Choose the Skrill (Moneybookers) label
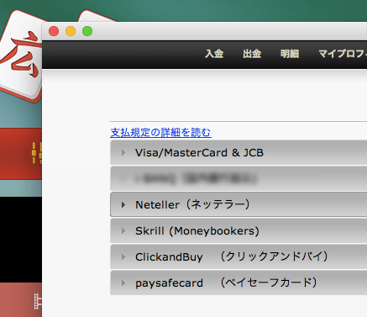This screenshot has width=367, height=317. (x=197, y=231)
